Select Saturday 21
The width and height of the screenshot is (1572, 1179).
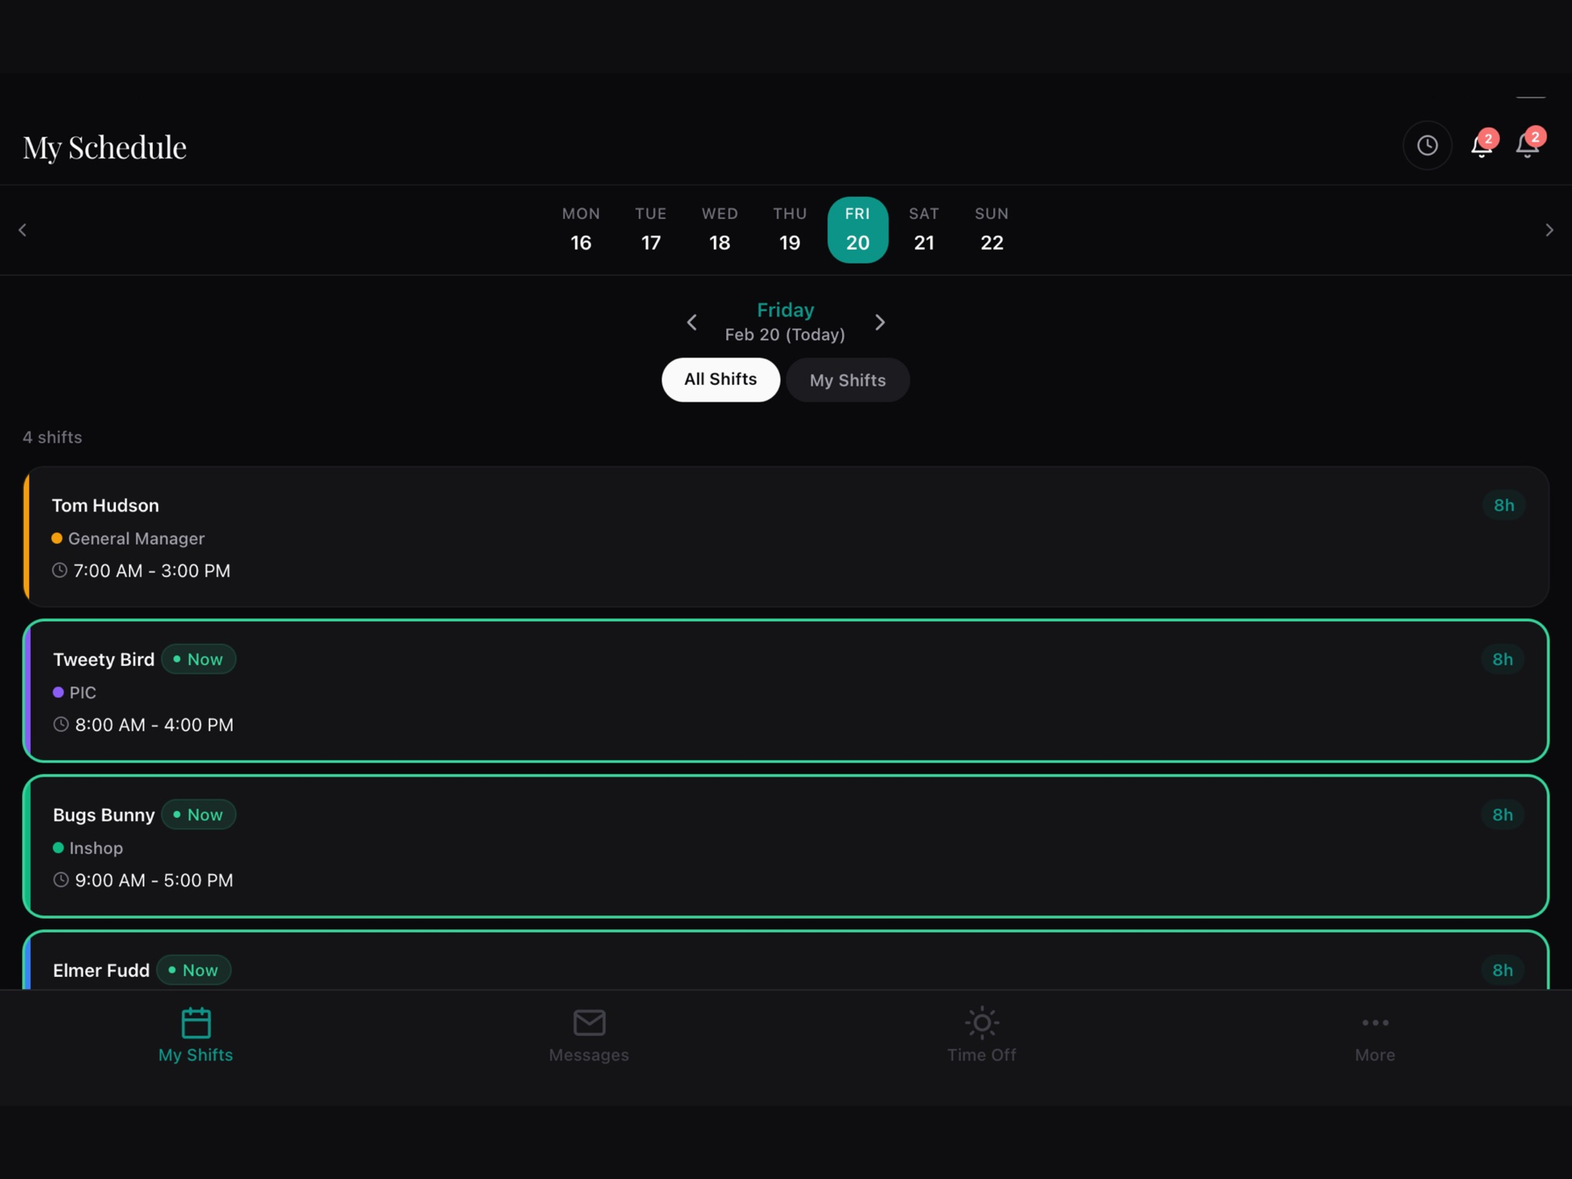[x=924, y=230]
